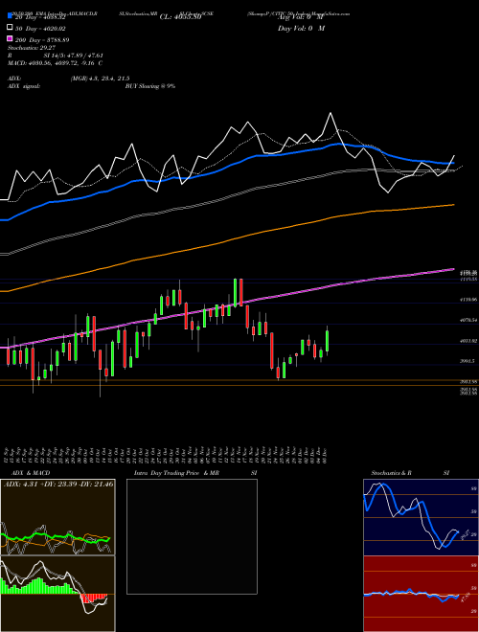Click the "Stochastics: 29.27" reading
This screenshot has width=479, height=632.
(x=31, y=47)
